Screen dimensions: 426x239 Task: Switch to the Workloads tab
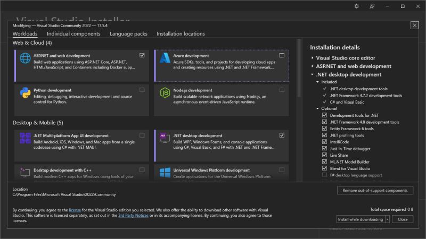tap(25, 33)
